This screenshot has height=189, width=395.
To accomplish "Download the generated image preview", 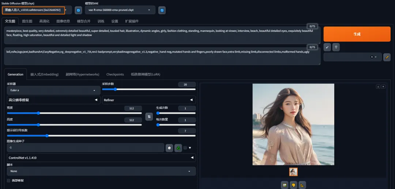I will pyautogui.click(x=378, y=86).
